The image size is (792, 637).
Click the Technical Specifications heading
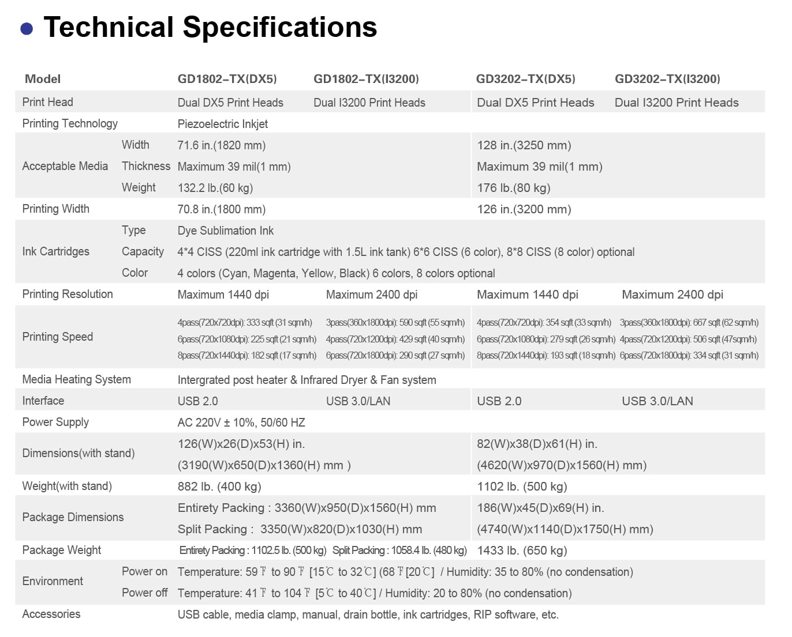click(x=210, y=27)
